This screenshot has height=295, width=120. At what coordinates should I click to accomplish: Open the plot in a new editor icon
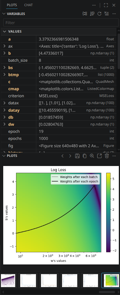click(100, 156)
